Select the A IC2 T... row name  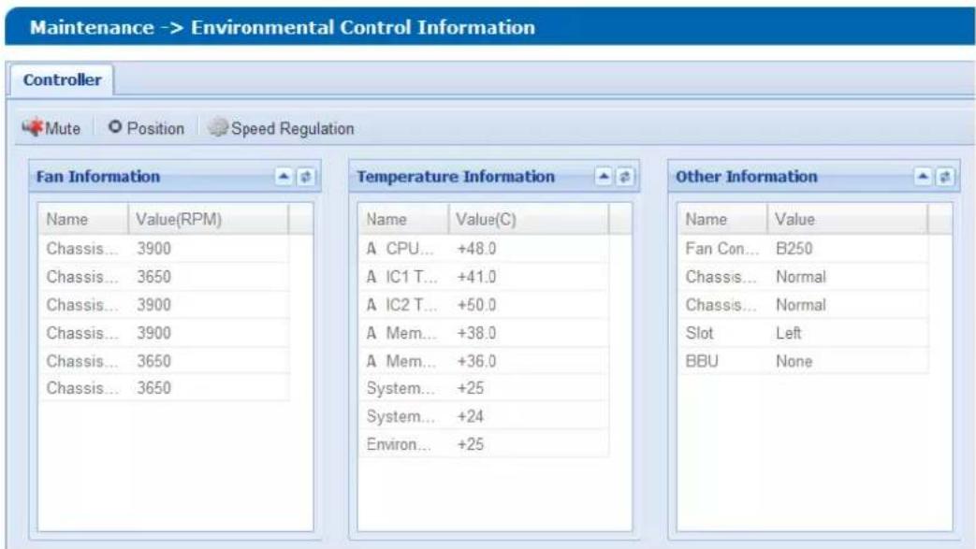coord(401,304)
